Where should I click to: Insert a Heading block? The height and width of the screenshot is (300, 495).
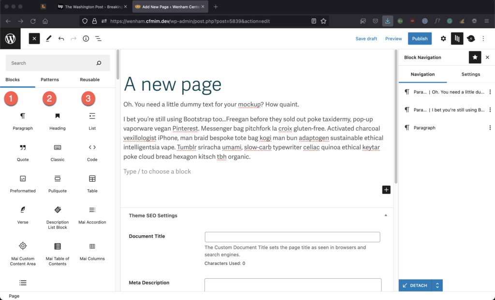point(58,121)
